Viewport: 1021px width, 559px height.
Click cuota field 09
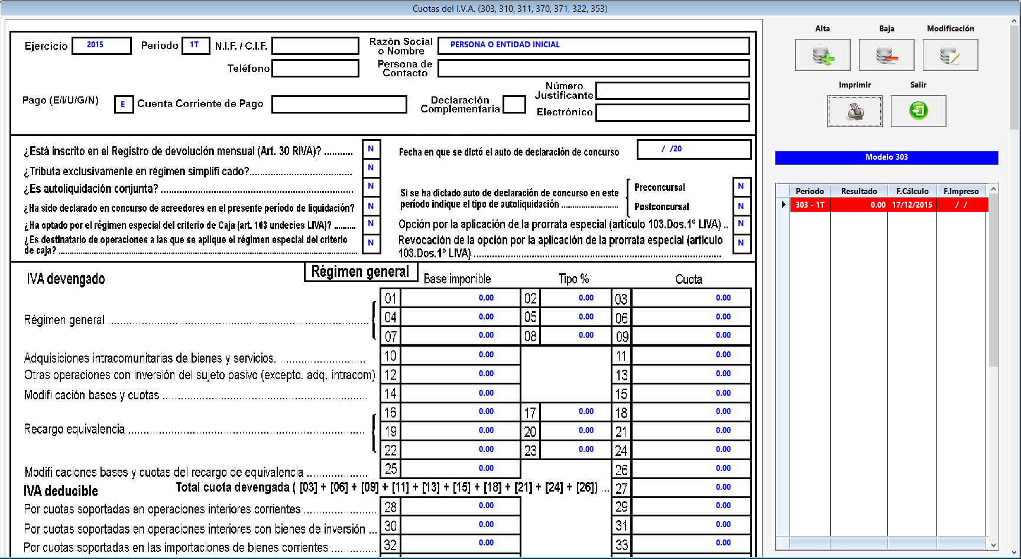coord(691,335)
